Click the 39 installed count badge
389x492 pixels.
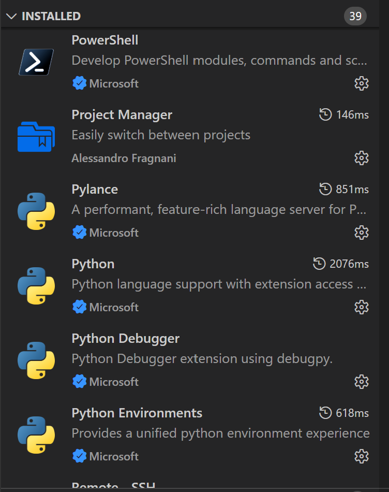tap(355, 16)
